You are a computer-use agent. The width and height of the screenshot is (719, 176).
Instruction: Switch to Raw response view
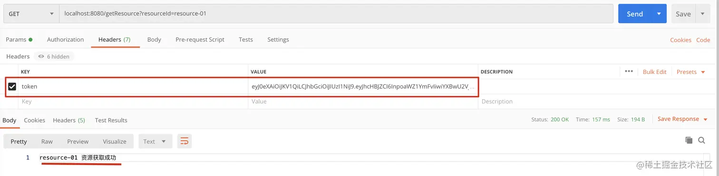click(x=47, y=141)
